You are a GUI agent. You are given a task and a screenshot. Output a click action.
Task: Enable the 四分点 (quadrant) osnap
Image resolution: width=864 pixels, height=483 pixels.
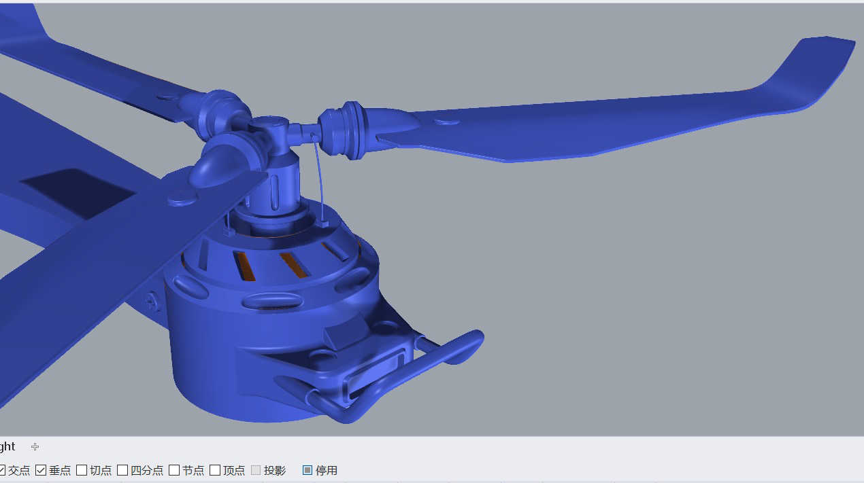(122, 470)
